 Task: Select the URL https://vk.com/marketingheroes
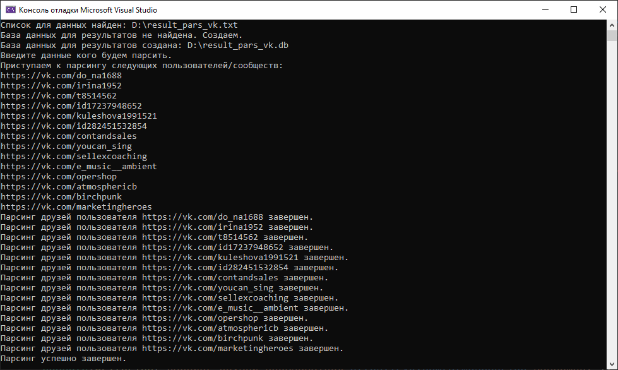[76, 206]
